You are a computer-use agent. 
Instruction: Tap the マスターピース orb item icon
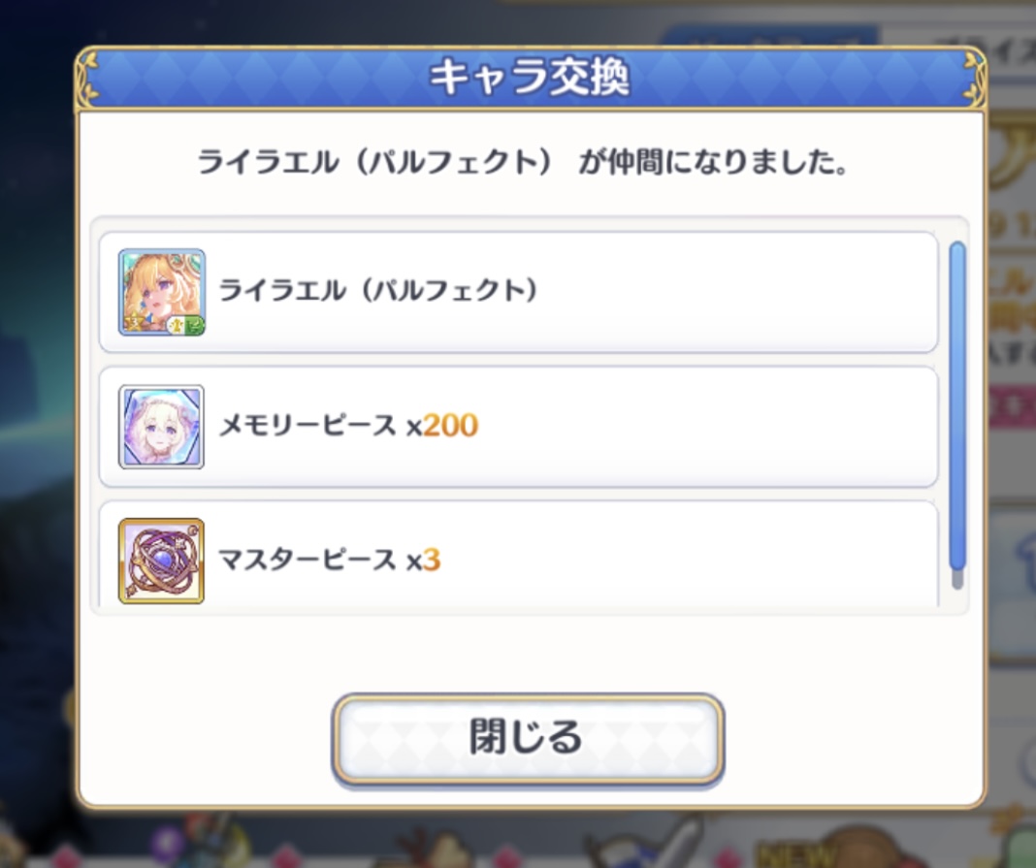[162, 561]
